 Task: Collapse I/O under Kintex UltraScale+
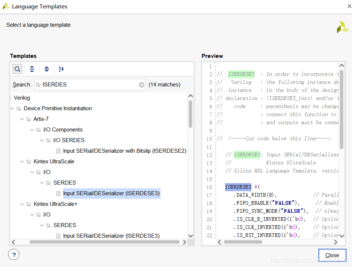(x=32, y=215)
